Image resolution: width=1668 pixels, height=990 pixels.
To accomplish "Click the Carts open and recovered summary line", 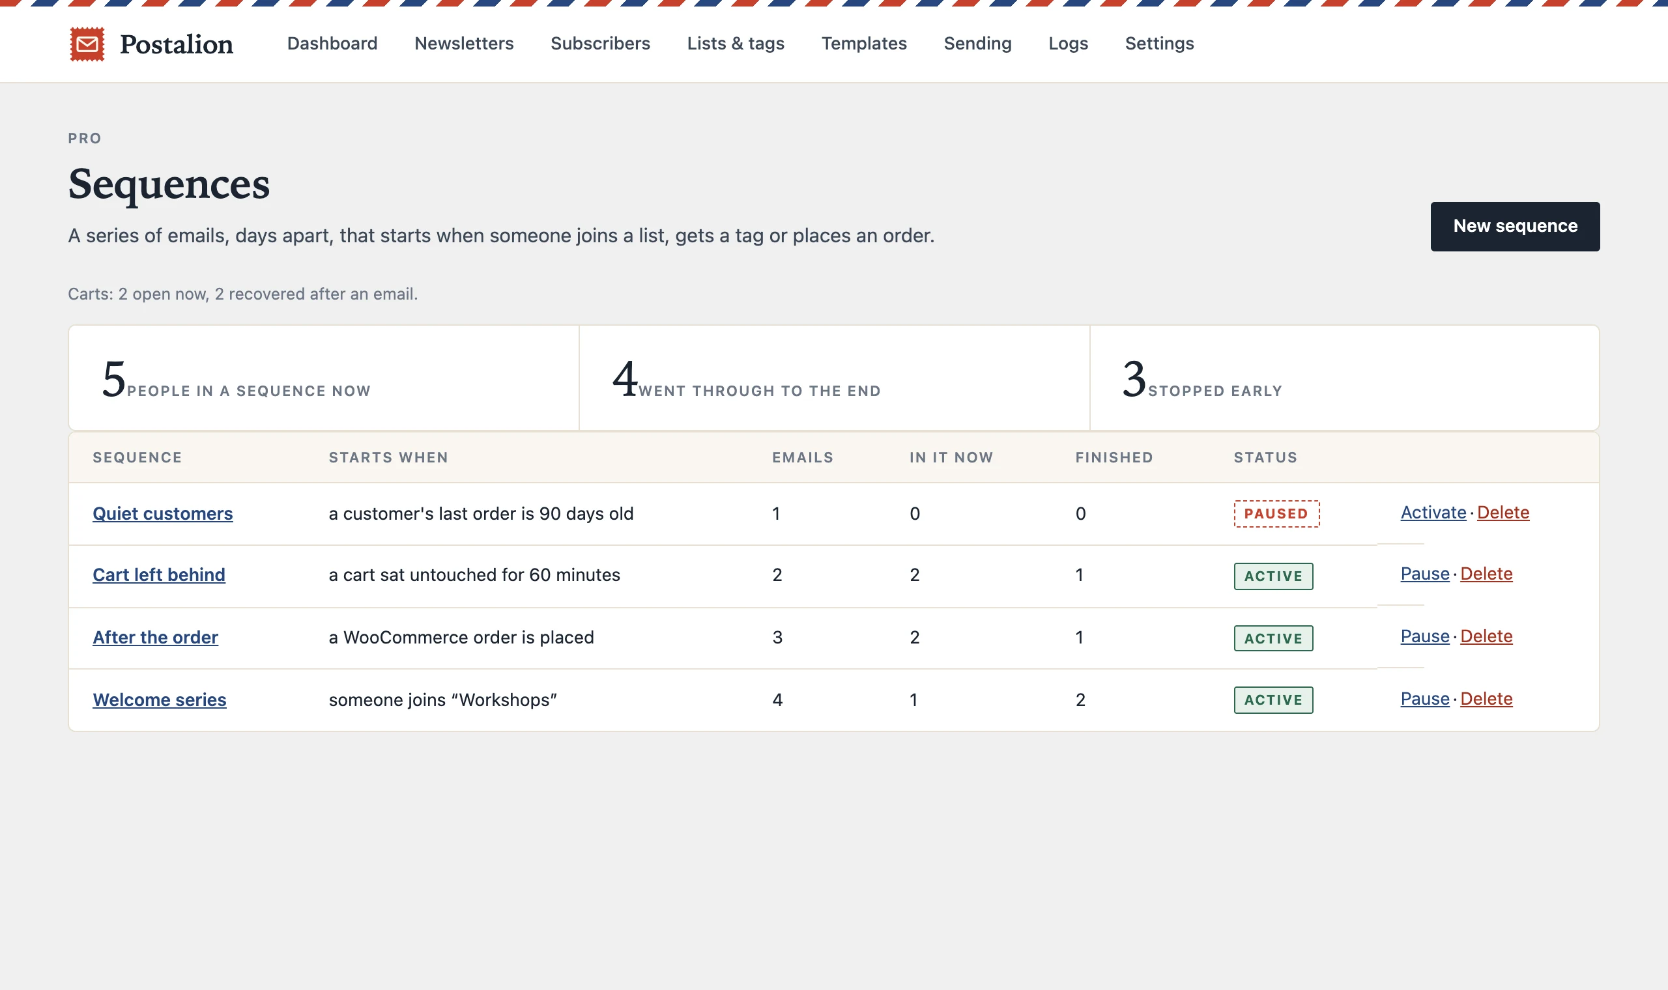I will point(243,294).
